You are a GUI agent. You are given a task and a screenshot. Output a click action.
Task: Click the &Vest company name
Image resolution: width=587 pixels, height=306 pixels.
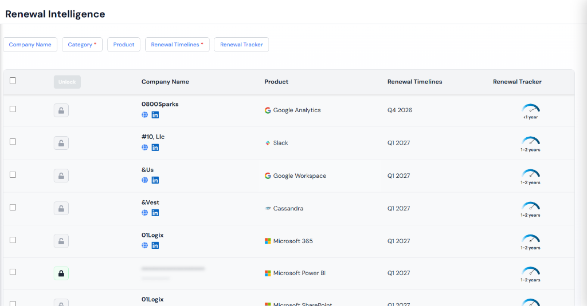pyautogui.click(x=150, y=202)
